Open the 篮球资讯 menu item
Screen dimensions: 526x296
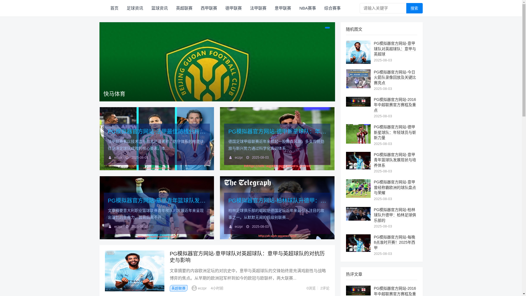(x=159, y=8)
